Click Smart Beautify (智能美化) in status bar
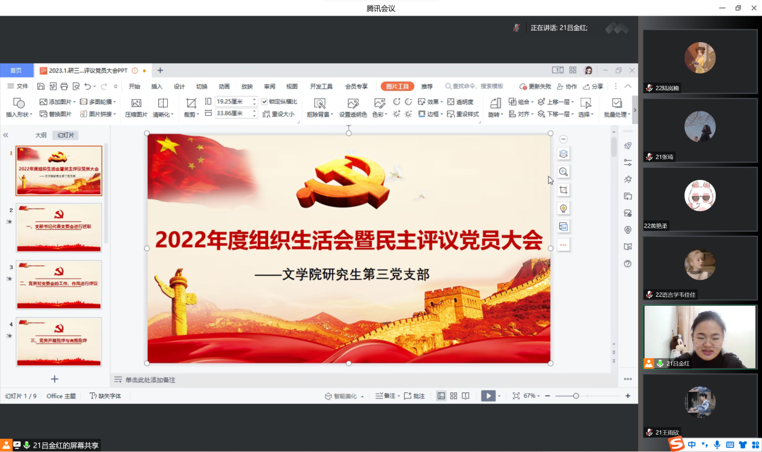The height and width of the screenshot is (452, 762). (344, 396)
